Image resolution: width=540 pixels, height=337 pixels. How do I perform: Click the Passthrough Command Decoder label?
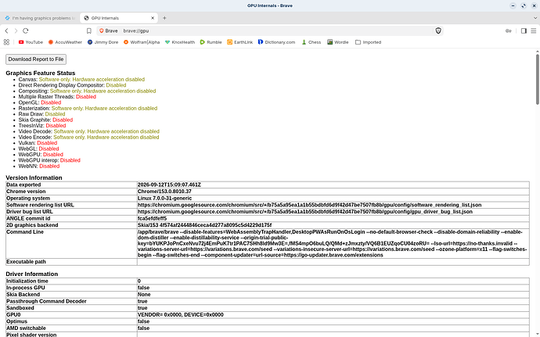[46, 301]
